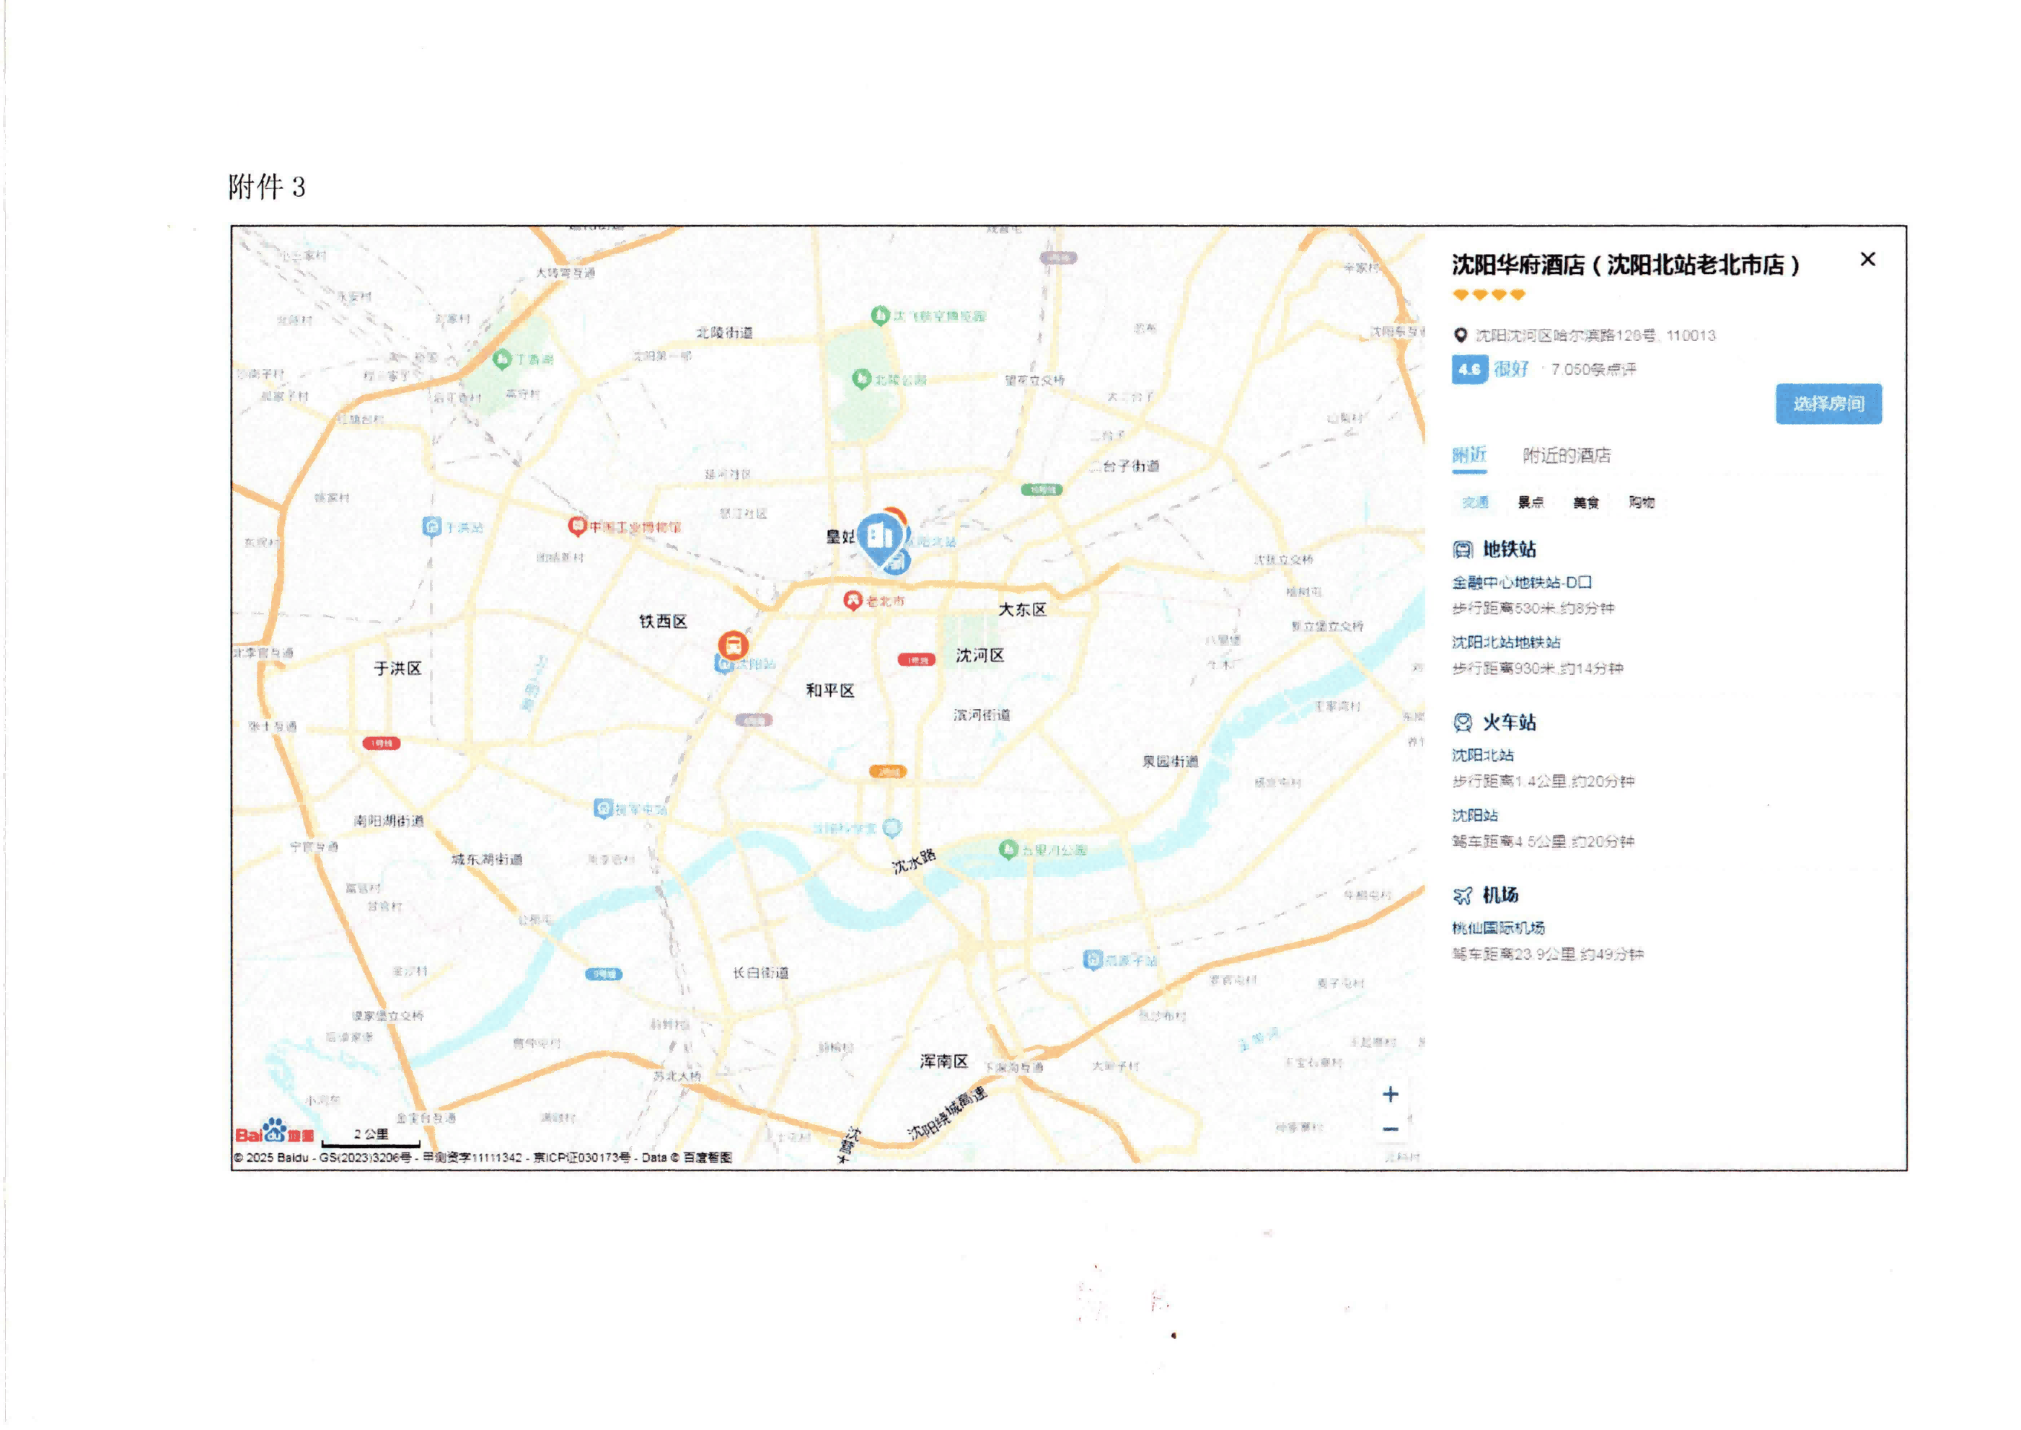This screenshot has width=2021, height=1430.
Task: Select the 购物 filter
Action: coord(1642,503)
